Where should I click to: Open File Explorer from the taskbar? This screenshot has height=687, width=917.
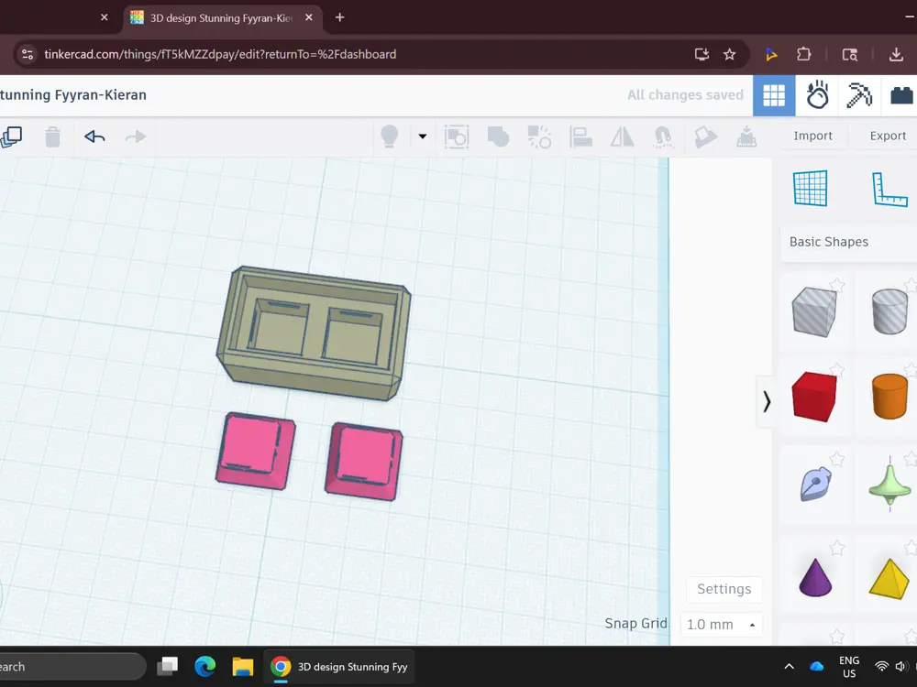[242, 667]
